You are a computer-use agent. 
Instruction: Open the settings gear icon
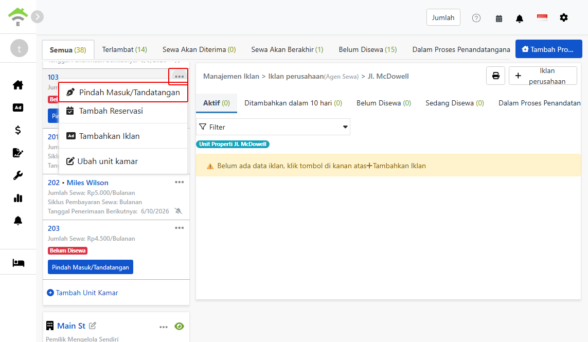click(x=564, y=17)
